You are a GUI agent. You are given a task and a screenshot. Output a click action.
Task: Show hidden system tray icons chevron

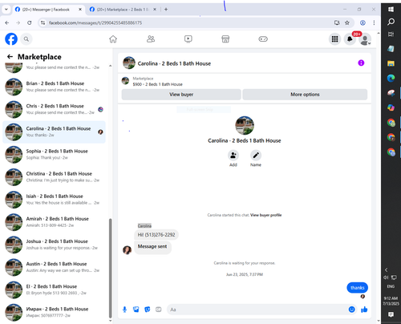click(386, 269)
